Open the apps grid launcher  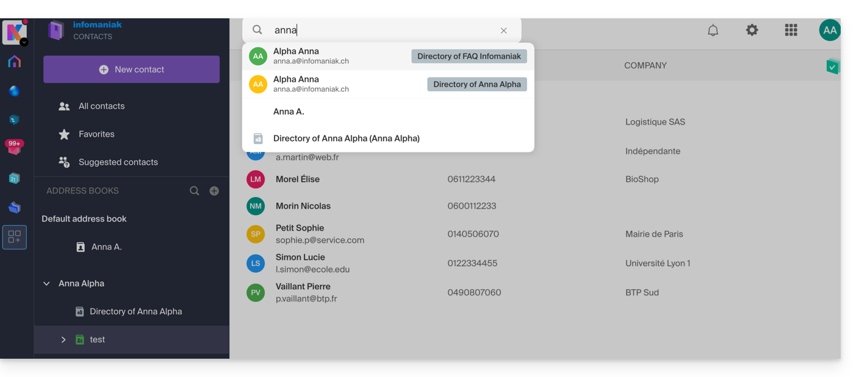pyautogui.click(x=791, y=30)
